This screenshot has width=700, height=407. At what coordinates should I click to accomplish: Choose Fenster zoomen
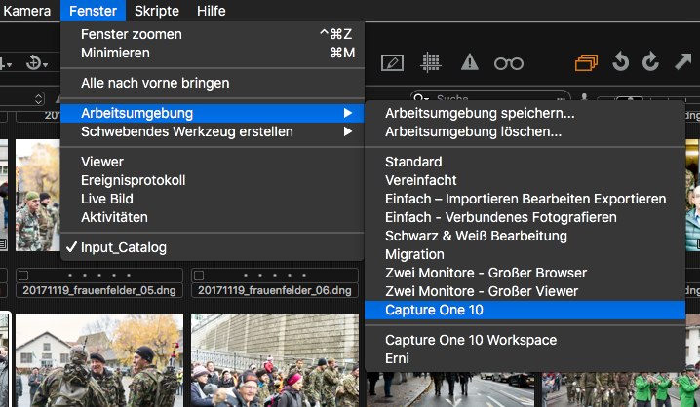point(213,34)
